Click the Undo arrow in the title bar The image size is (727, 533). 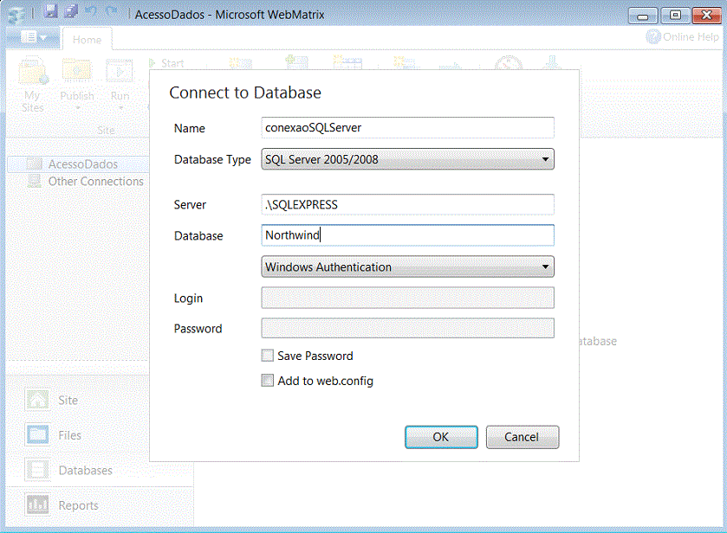(91, 10)
